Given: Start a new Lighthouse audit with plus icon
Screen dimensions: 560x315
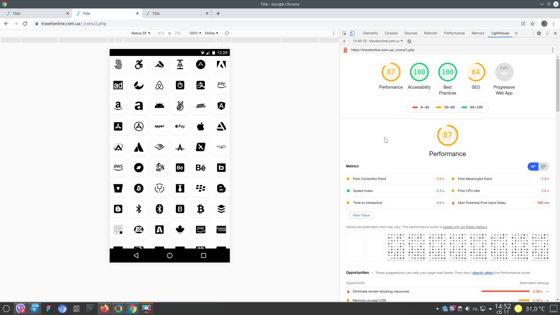Looking at the screenshot, I should (x=344, y=41).
